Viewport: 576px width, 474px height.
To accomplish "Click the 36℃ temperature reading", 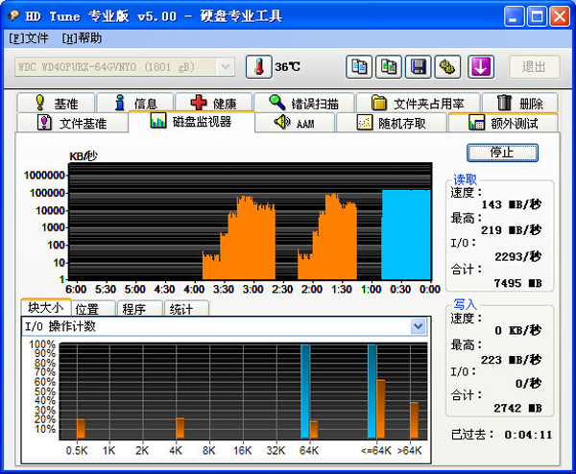I will pyautogui.click(x=287, y=67).
